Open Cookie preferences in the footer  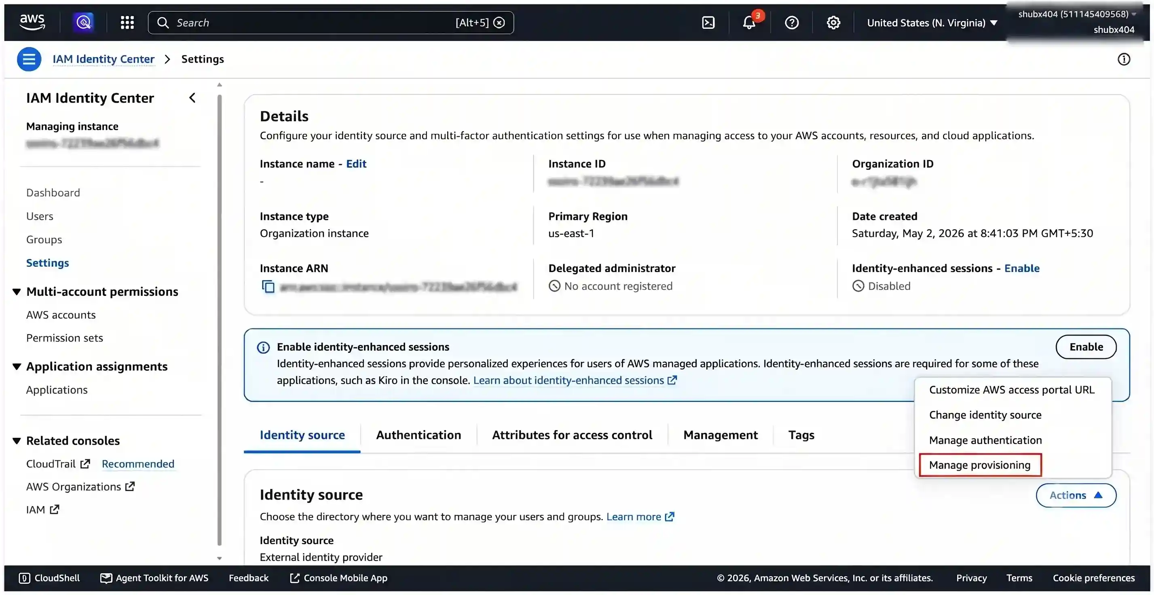point(1093,579)
